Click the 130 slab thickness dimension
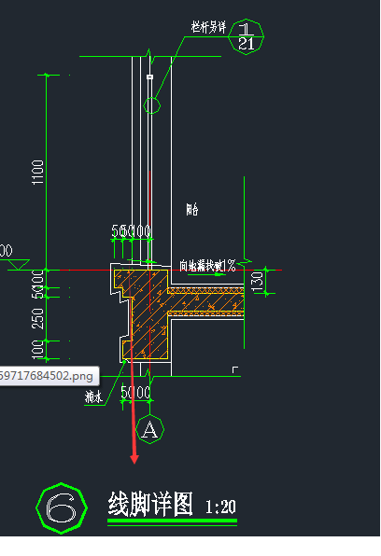The image size is (381, 556). pos(258,281)
